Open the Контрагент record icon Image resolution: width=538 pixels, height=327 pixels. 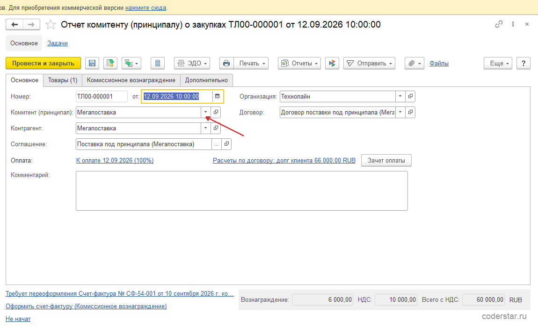pos(216,128)
